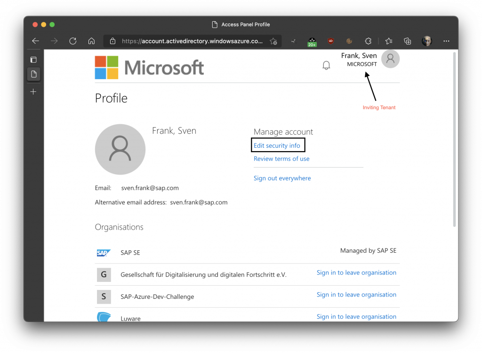
Task: Open the browser settings ellipsis menu
Action: click(446, 41)
